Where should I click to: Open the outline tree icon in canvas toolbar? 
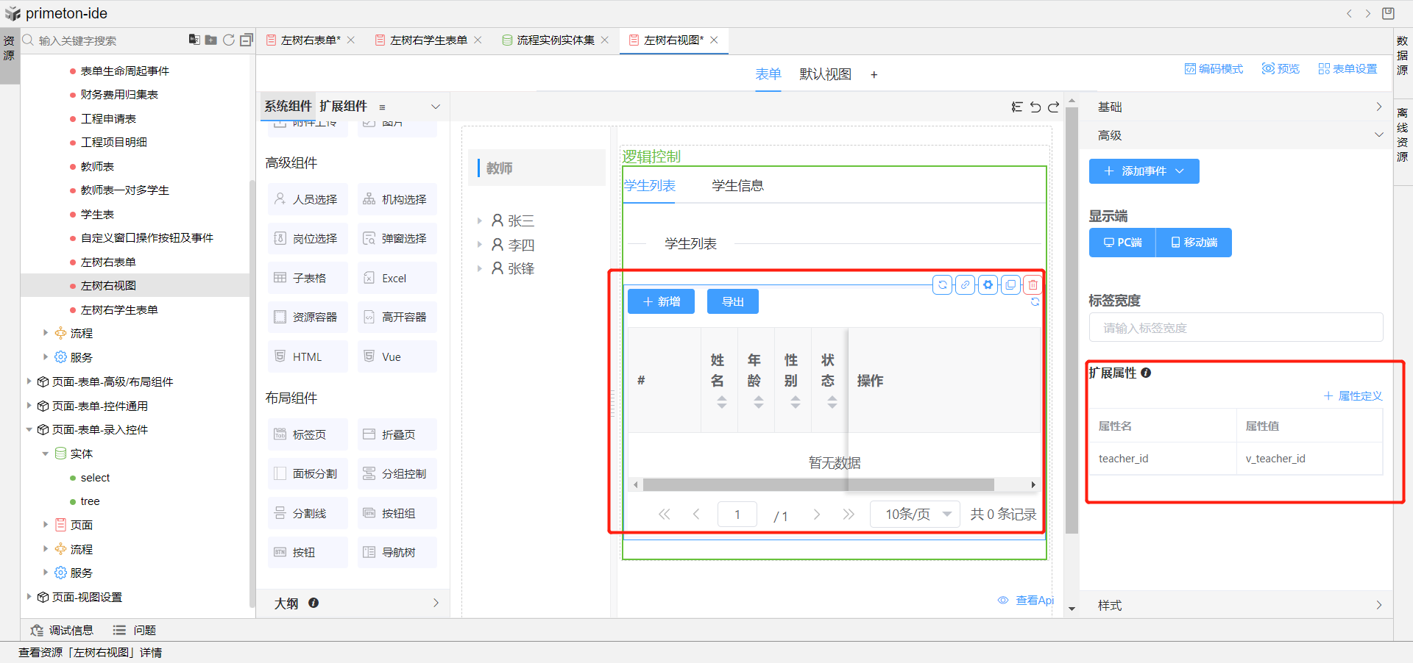[x=1016, y=107]
